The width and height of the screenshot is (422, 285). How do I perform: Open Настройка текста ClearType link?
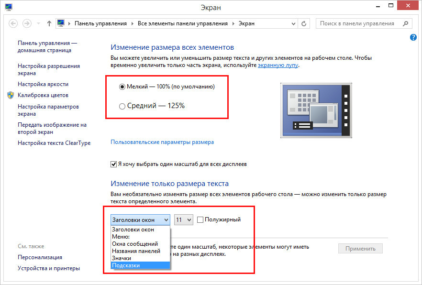54,143
